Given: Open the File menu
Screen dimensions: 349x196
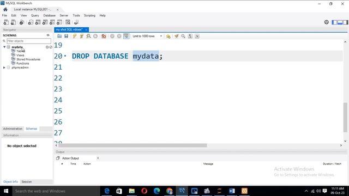Looking at the screenshot, I should pos(4,15).
